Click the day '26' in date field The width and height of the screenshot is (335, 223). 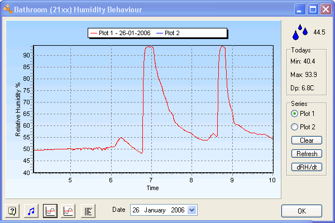click(x=136, y=210)
